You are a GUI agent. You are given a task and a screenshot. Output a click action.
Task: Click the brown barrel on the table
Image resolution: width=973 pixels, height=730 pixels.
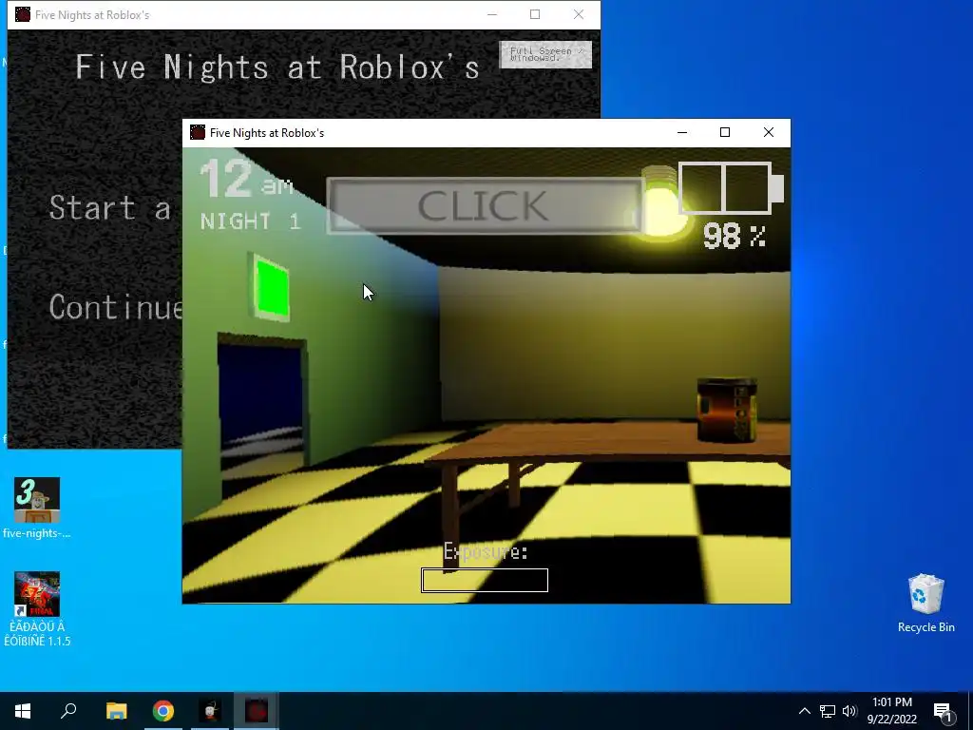click(x=727, y=411)
